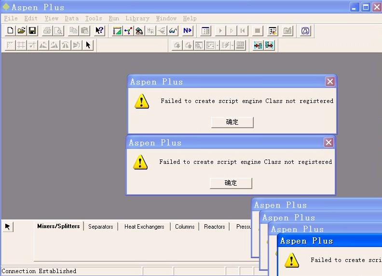The width and height of the screenshot is (382, 276).
Task: Click 确定 in the lower error dialog
Action: tap(231, 183)
